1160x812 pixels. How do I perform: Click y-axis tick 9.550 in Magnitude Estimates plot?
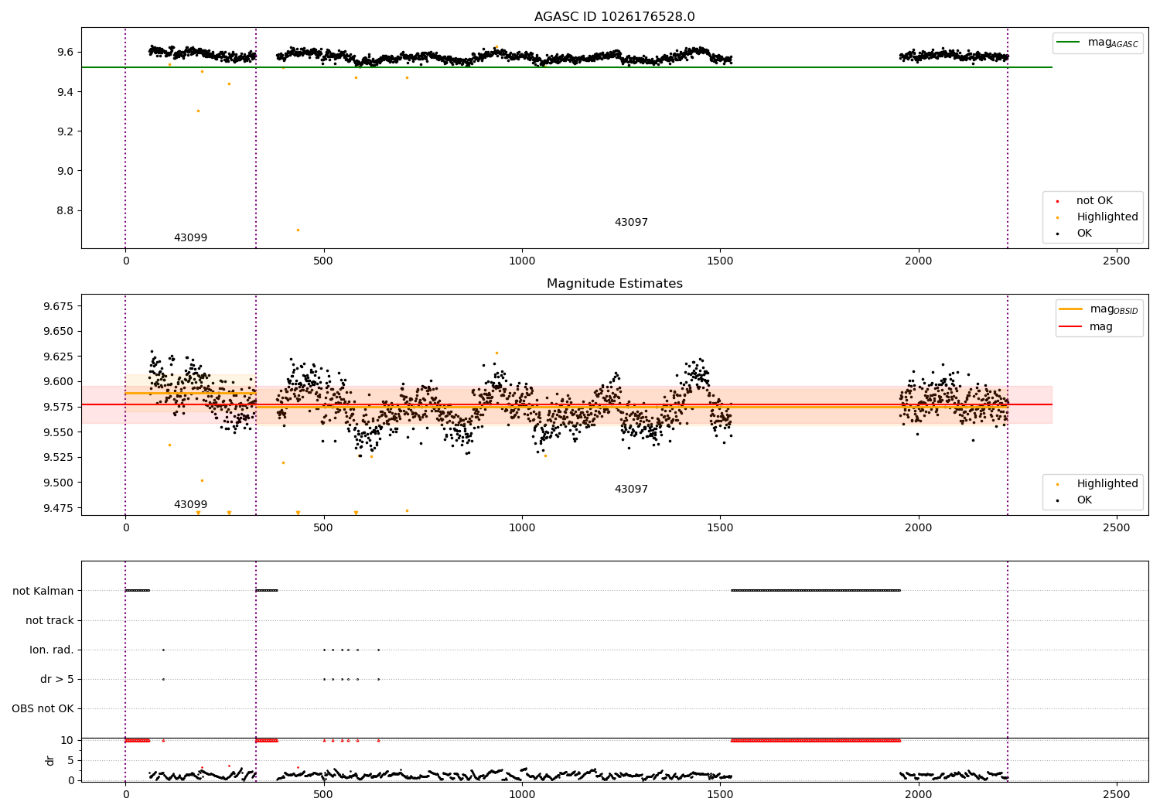pos(59,432)
